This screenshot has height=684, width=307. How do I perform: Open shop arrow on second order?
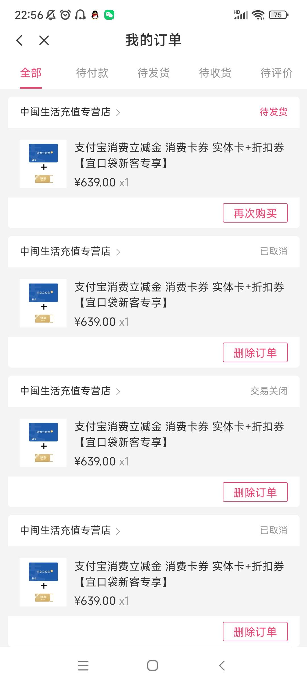coord(118,252)
